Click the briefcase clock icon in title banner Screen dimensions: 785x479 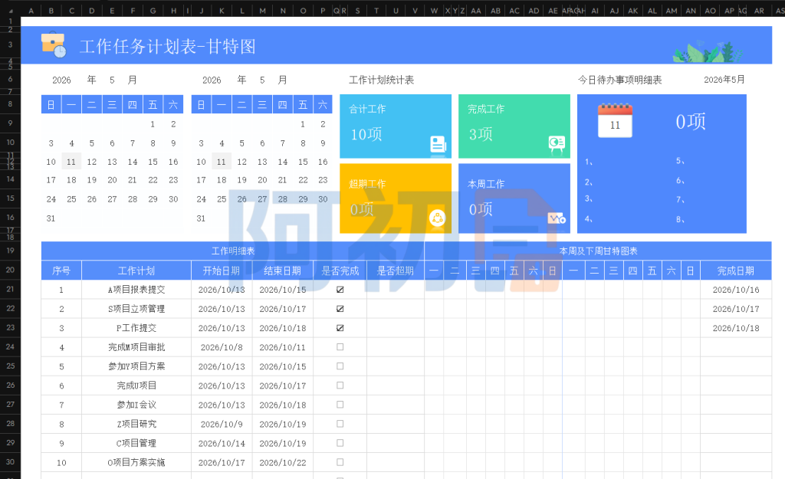coord(53,45)
